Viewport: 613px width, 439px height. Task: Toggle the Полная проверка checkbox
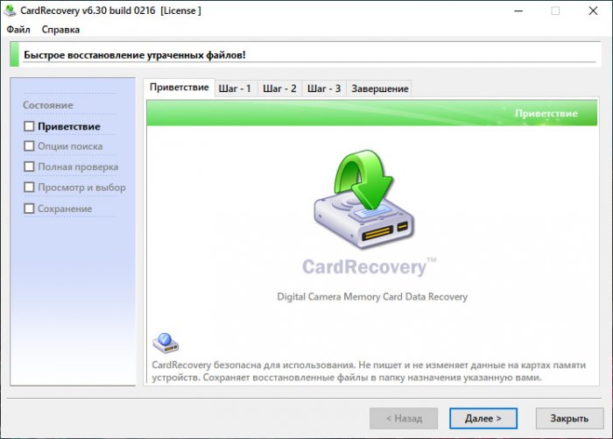pos(29,166)
